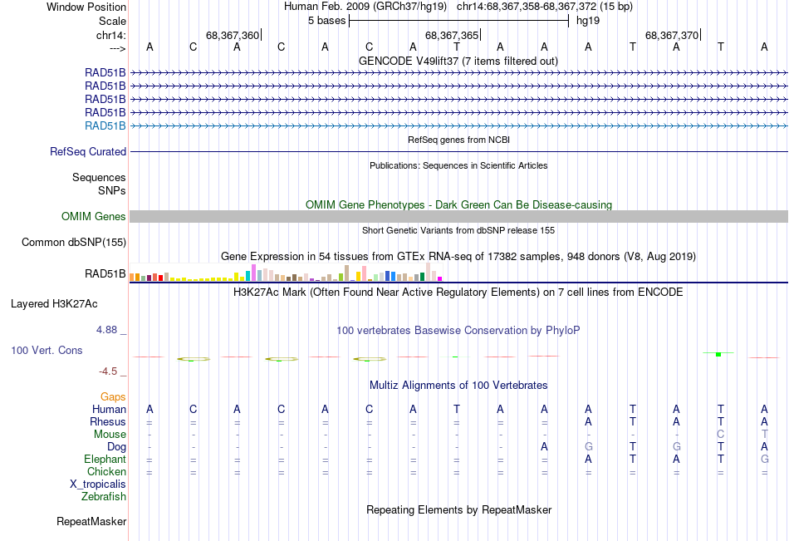Click the 68,367,365 coordinate marker
The image size is (789, 541).
(451, 35)
